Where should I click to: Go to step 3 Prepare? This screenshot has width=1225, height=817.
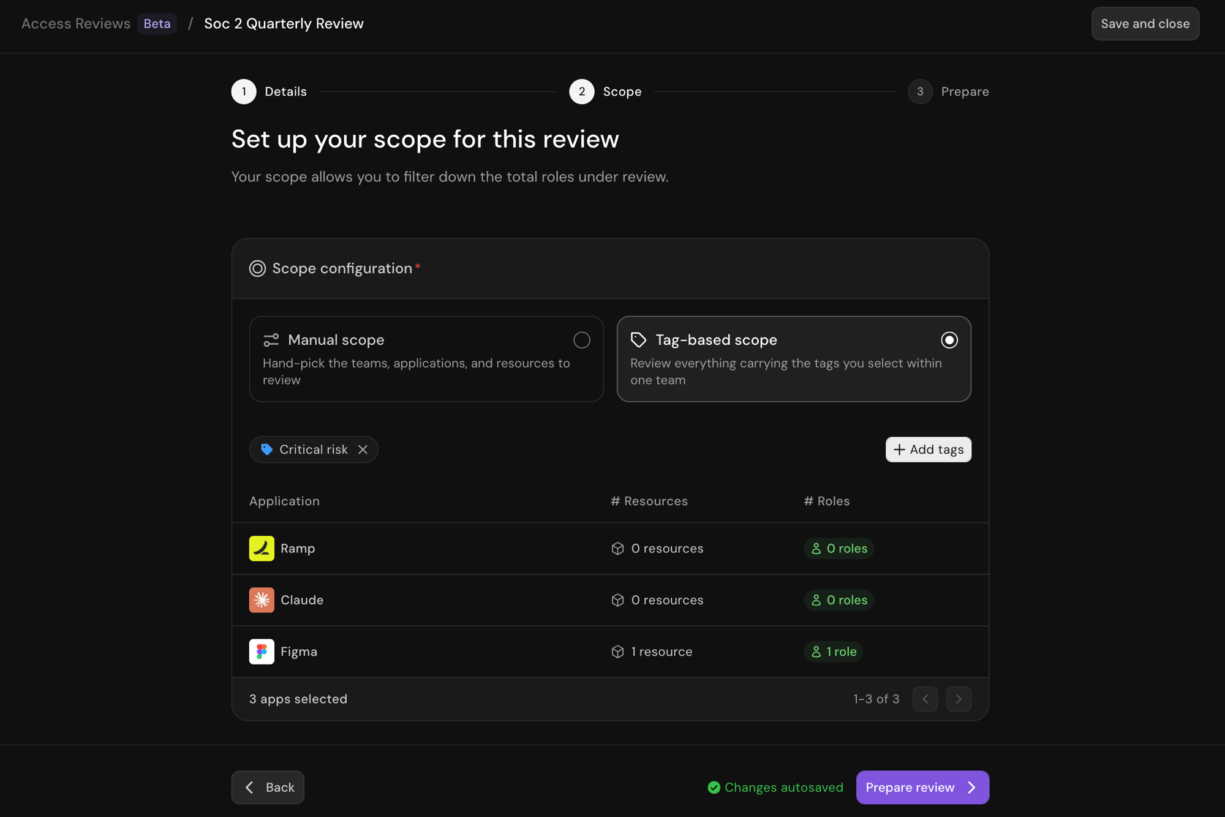(948, 91)
